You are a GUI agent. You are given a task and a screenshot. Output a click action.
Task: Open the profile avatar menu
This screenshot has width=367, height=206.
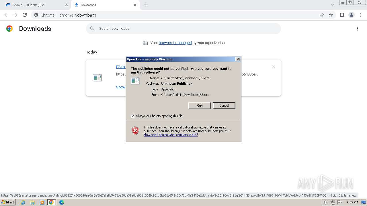coord(351,15)
